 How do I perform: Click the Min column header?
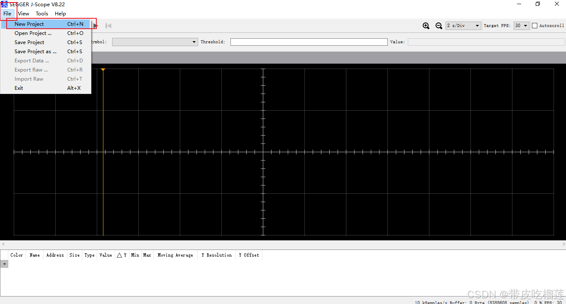(135, 255)
